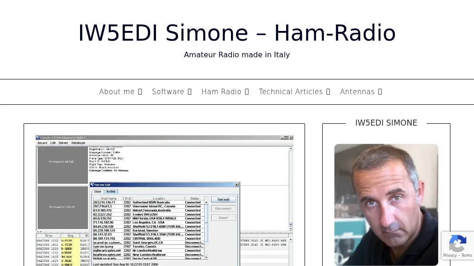Open the Ham Radio menu
Viewport: 474px width, 266px height.
[x=221, y=92]
